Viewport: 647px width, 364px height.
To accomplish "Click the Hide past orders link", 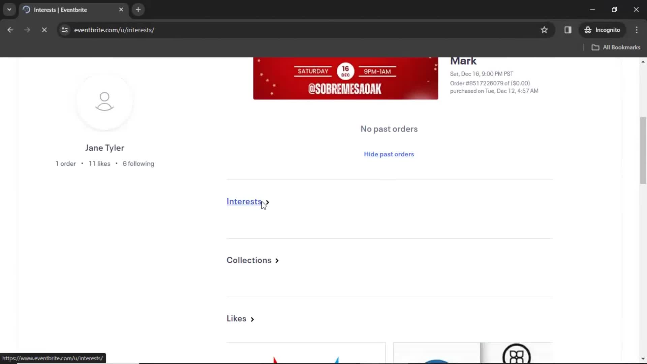I will pyautogui.click(x=389, y=154).
